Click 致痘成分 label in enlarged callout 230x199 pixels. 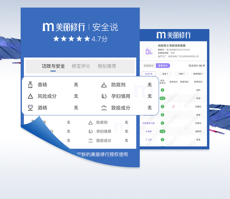point(121,108)
